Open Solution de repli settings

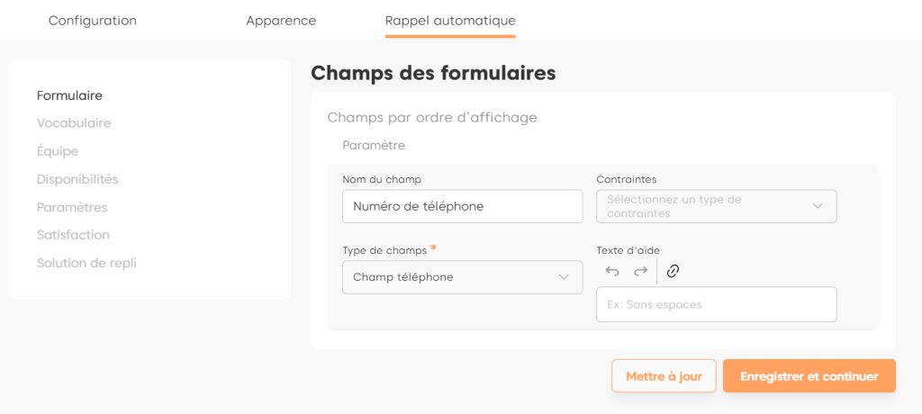86,263
